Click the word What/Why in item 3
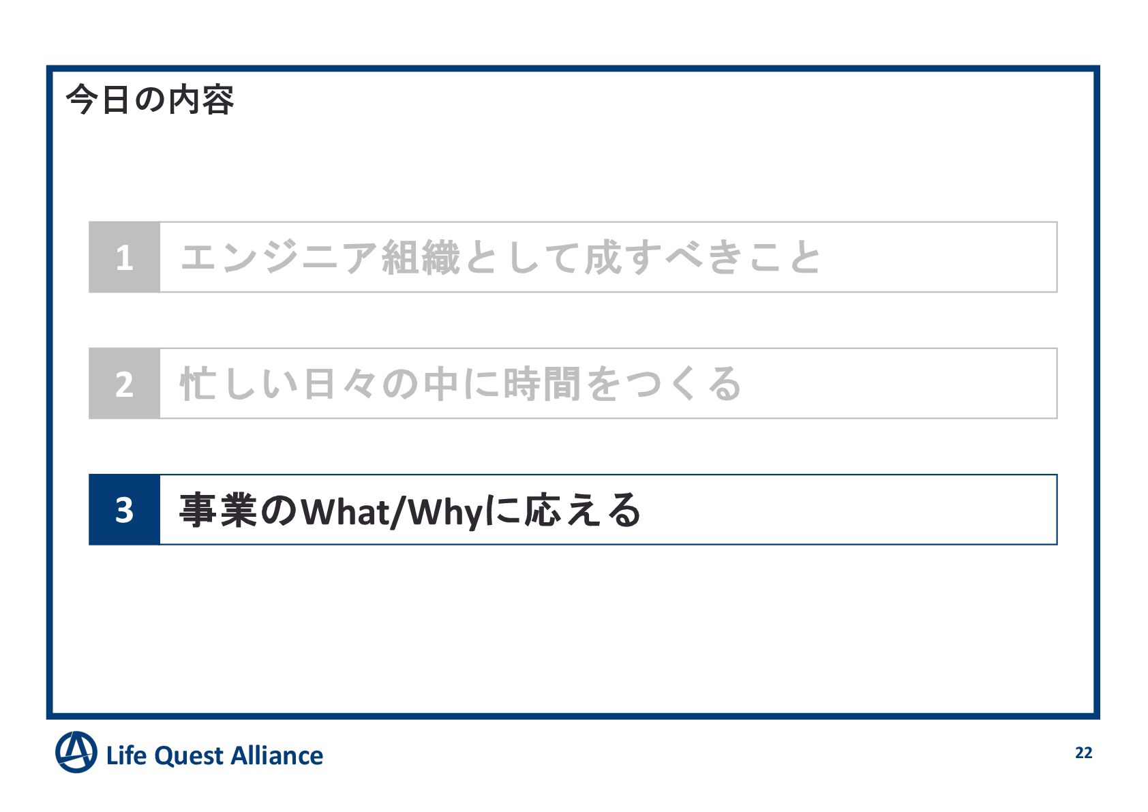 [392, 512]
